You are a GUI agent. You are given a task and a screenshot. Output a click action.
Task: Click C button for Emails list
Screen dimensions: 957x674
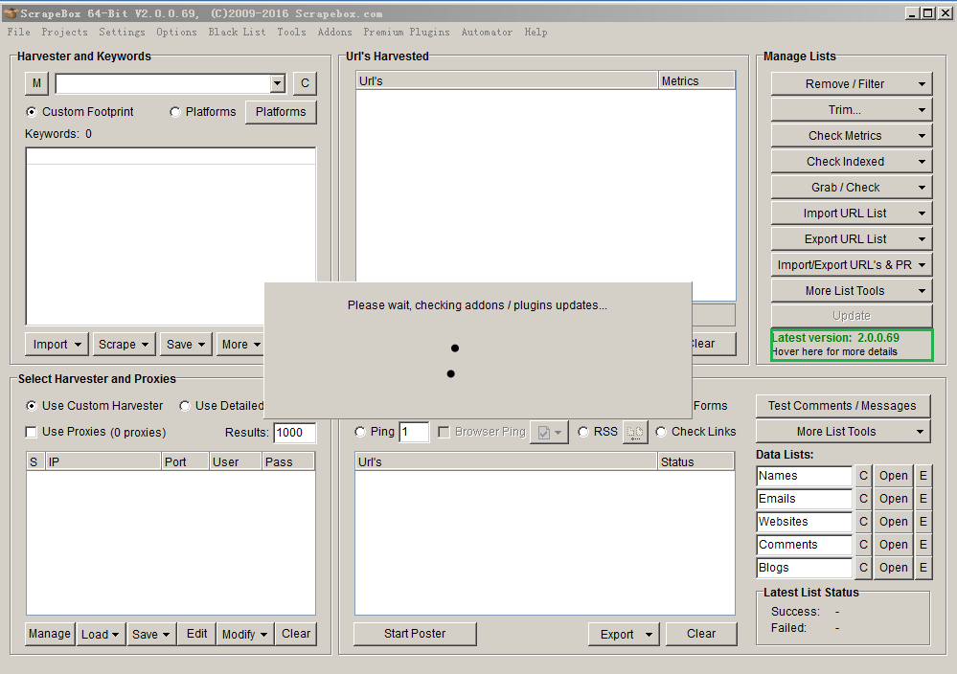coord(863,499)
